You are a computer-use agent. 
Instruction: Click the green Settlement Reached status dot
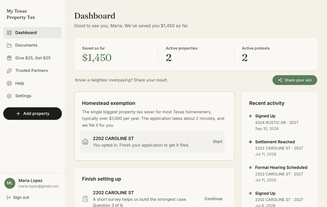point(250,142)
